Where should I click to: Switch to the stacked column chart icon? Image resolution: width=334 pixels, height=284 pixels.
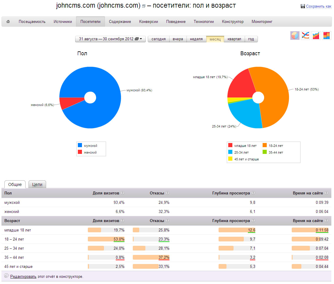[327, 36]
